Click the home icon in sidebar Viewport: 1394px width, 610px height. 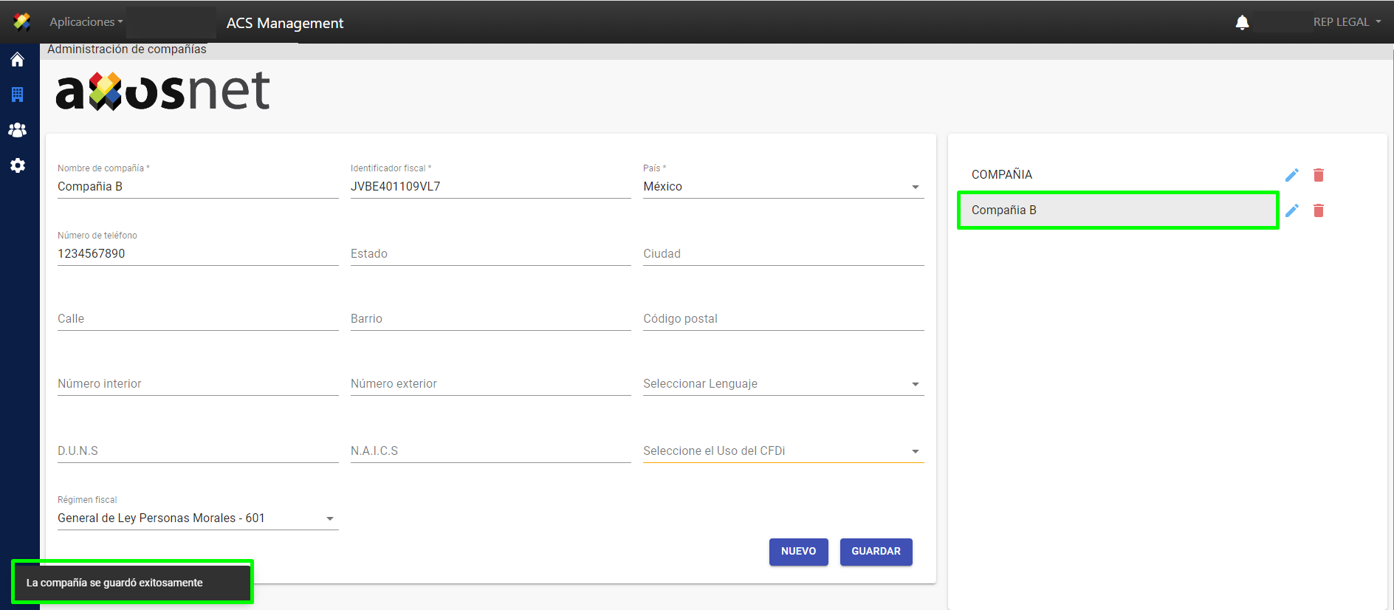18,60
